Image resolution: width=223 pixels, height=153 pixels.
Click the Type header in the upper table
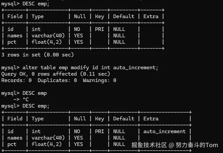[38, 16]
